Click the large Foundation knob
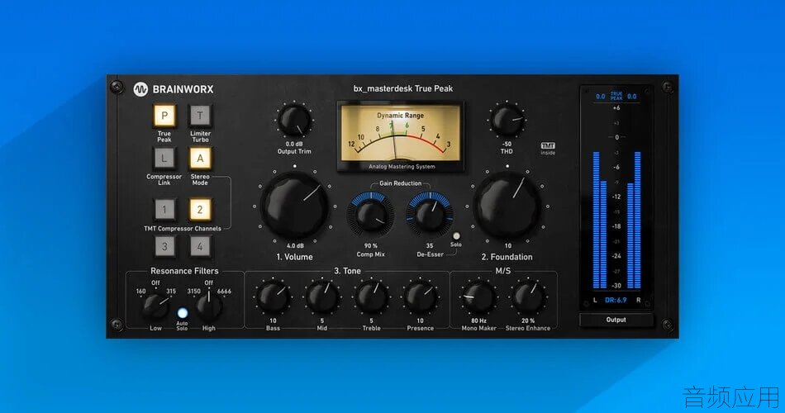The image size is (785, 413). [507, 206]
